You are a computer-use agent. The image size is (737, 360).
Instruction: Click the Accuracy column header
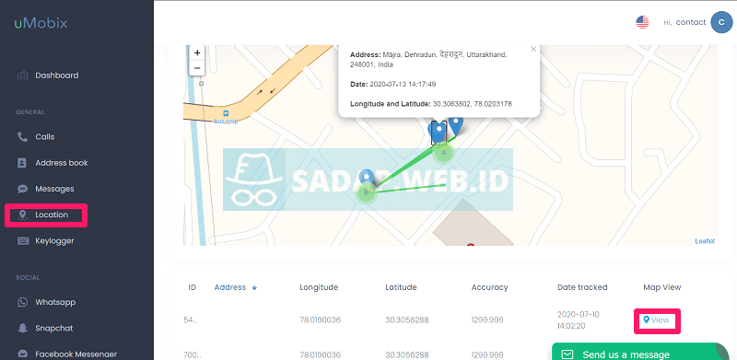click(490, 287)
